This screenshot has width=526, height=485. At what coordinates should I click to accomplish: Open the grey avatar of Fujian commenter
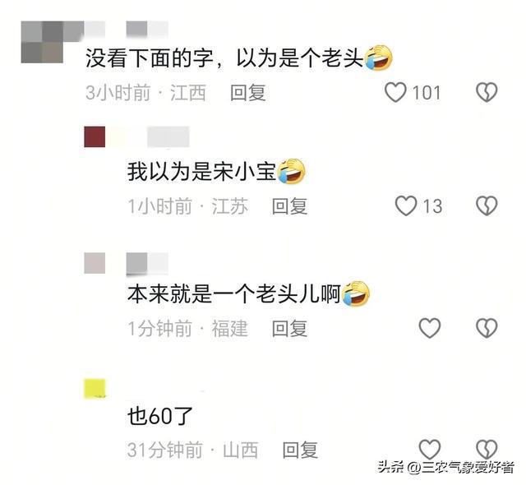(95, 263)
